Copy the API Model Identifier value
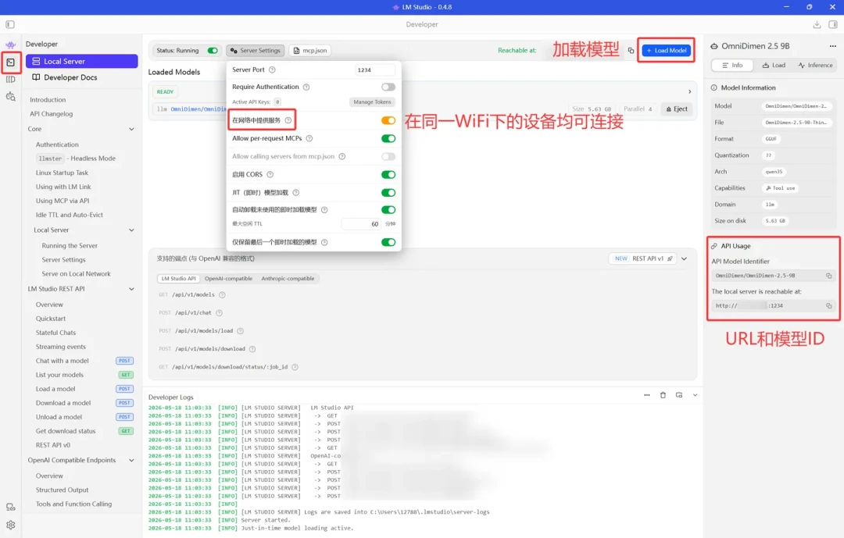844x538 pixels. 829,276
